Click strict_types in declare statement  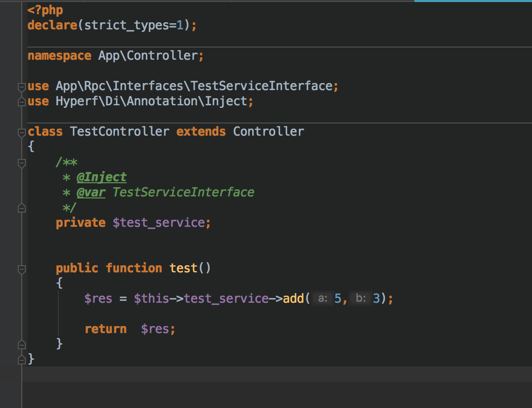pyautogui.click(x=127, y=25)
